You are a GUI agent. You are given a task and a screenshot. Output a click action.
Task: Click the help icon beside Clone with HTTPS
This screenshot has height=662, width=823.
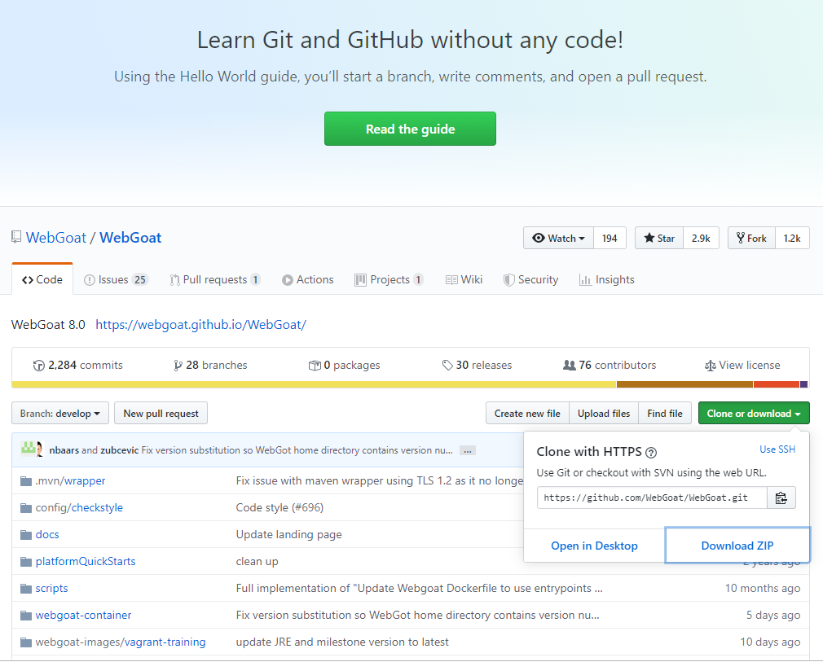651,453
